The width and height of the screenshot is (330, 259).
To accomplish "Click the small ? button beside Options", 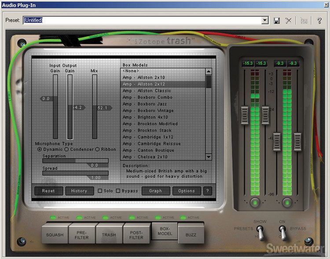I will (208, 191).
